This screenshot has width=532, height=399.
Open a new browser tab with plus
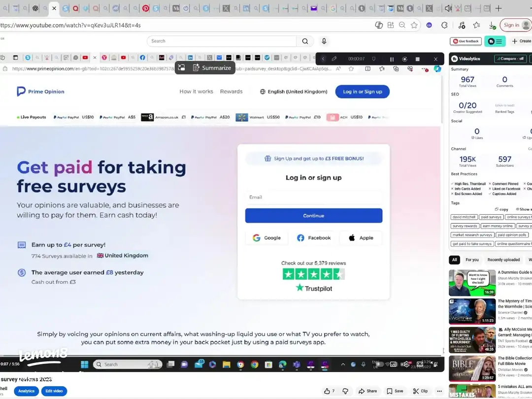pyautogui.click(x=499, y=8)
